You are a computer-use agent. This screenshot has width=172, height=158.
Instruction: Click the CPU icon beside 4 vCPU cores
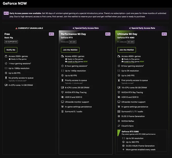[6, 85]
